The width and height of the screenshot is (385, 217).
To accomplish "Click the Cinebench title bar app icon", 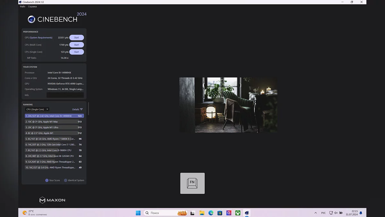I will (x=21, y=2).
